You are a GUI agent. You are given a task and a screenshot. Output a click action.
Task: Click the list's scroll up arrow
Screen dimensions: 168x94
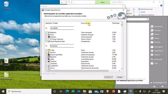[x=122, y=23]
